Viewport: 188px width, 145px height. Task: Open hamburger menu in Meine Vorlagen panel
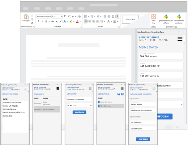tap(26, 89)
